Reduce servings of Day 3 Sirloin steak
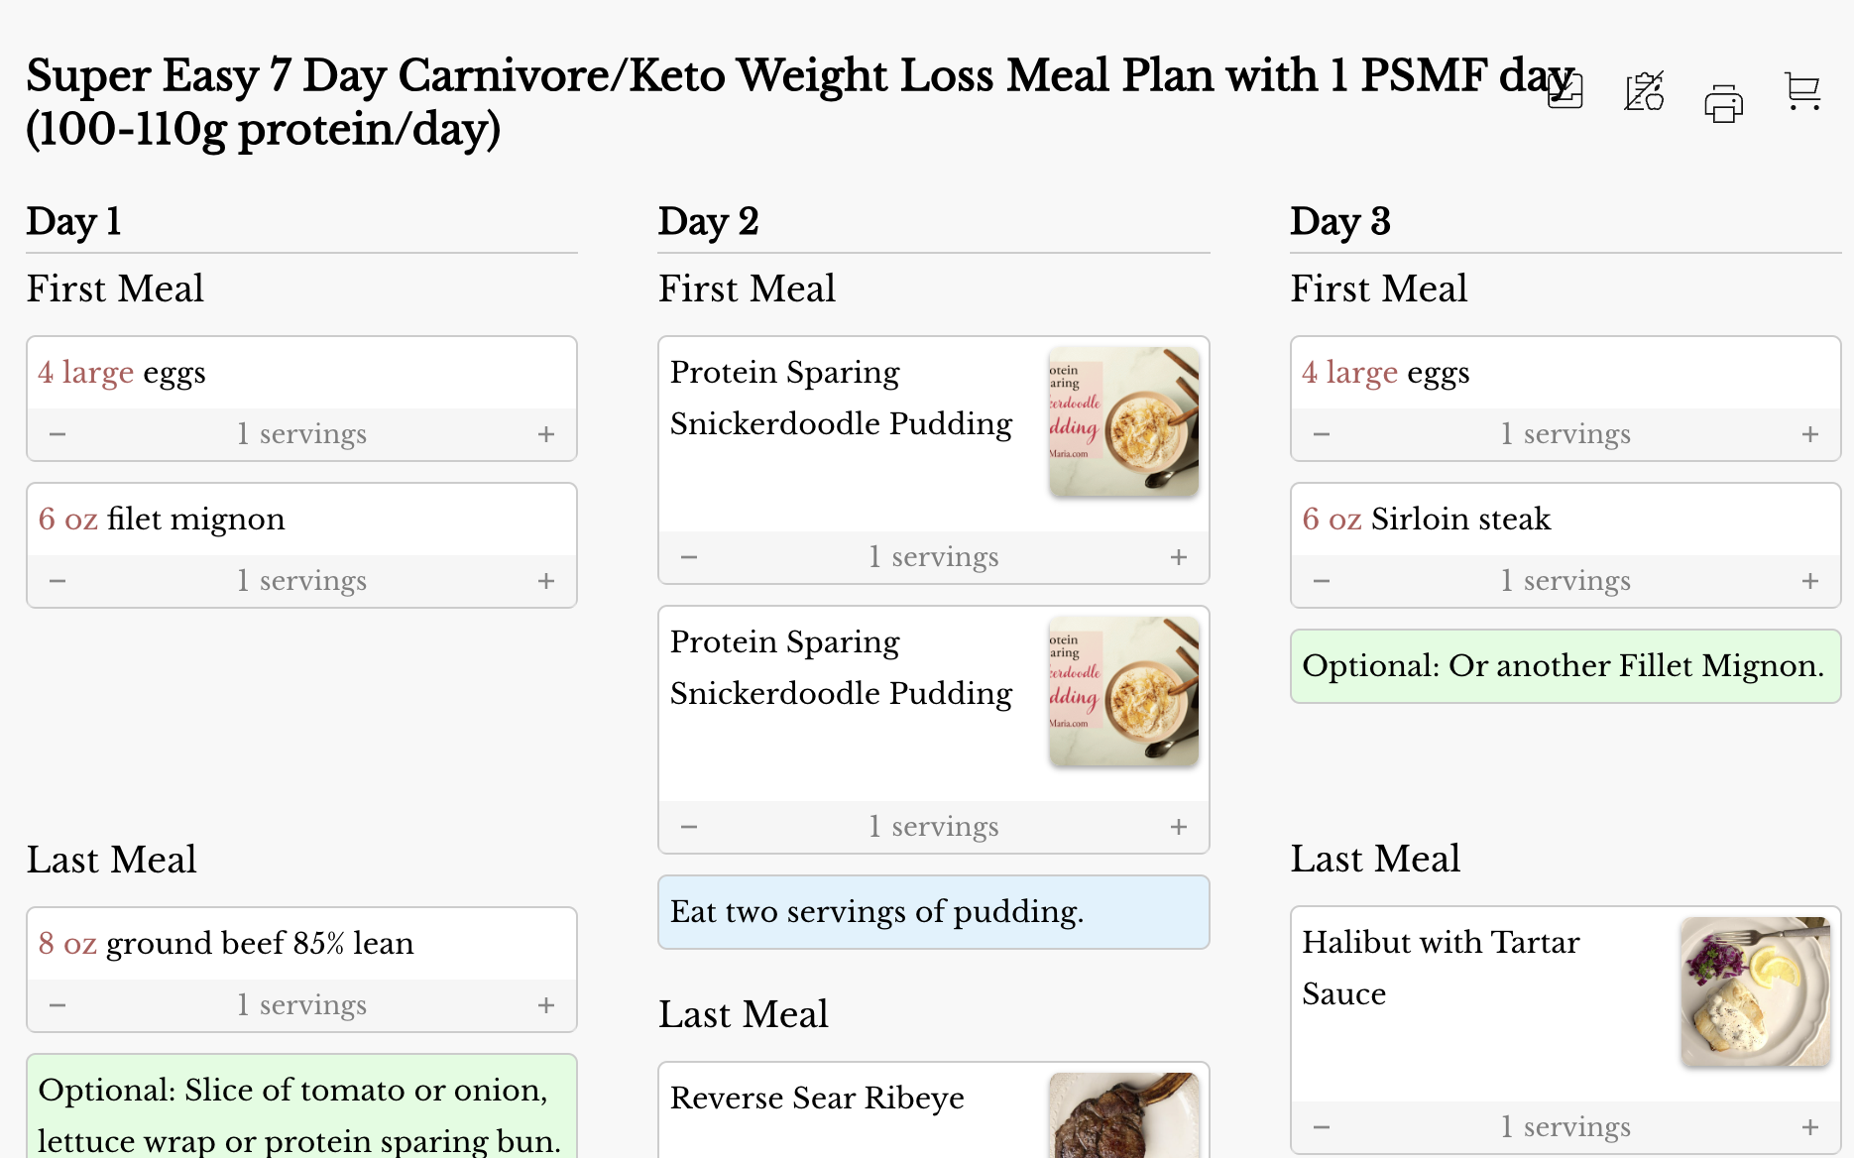This screenshot has height=1158, width=1854. click(x=1322, y=581)
